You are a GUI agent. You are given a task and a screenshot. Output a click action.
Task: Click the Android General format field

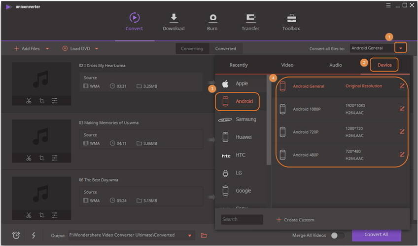(373, 48)
